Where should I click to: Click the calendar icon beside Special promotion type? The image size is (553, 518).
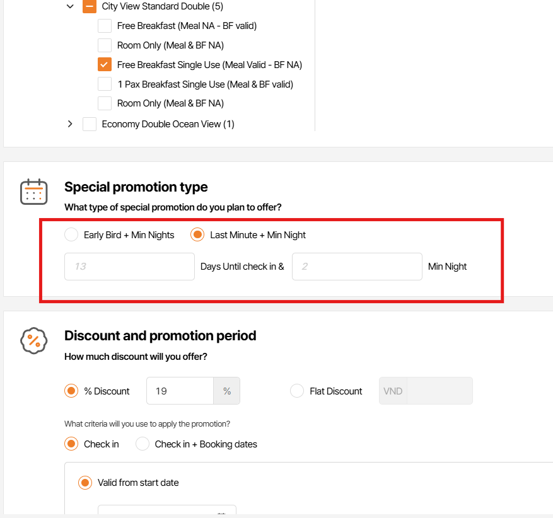tap(34, 192)
